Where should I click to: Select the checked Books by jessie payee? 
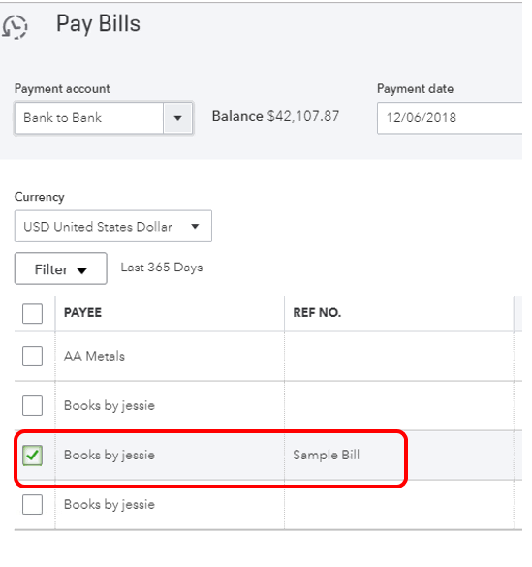(110, 456)
